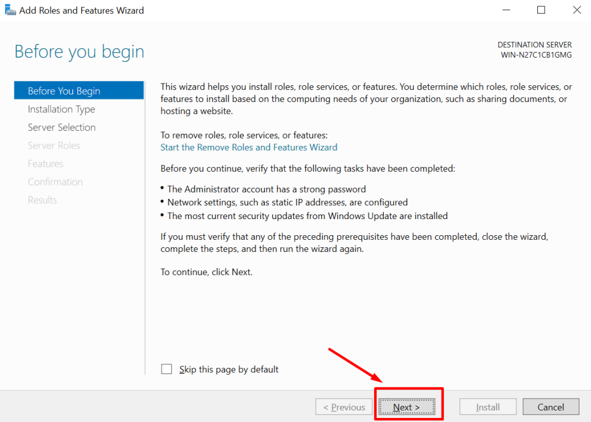Enable Skip this page by default checkbox

click(167, 370)
